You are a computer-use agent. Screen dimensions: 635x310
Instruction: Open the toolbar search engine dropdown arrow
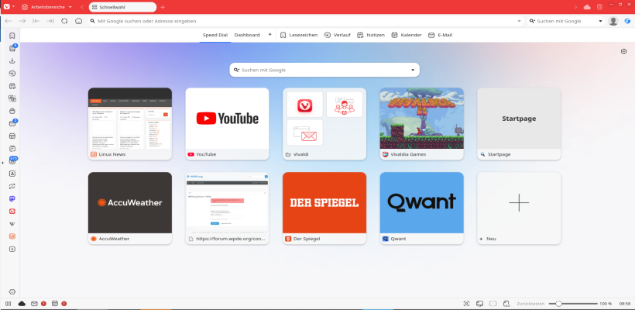[x=601, y=21]
